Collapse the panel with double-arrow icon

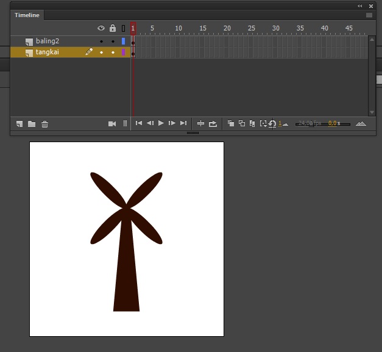pos(360,5)
